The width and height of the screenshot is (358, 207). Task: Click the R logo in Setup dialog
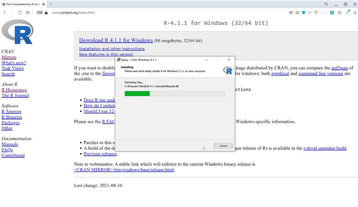tap(227, 70)
